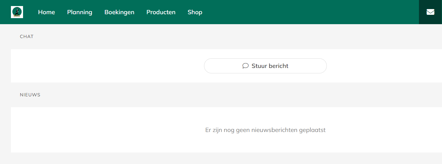Navigate to Boekingen
Image resolution: width=442 pixels, height=164 pixels.
point(119,12)
